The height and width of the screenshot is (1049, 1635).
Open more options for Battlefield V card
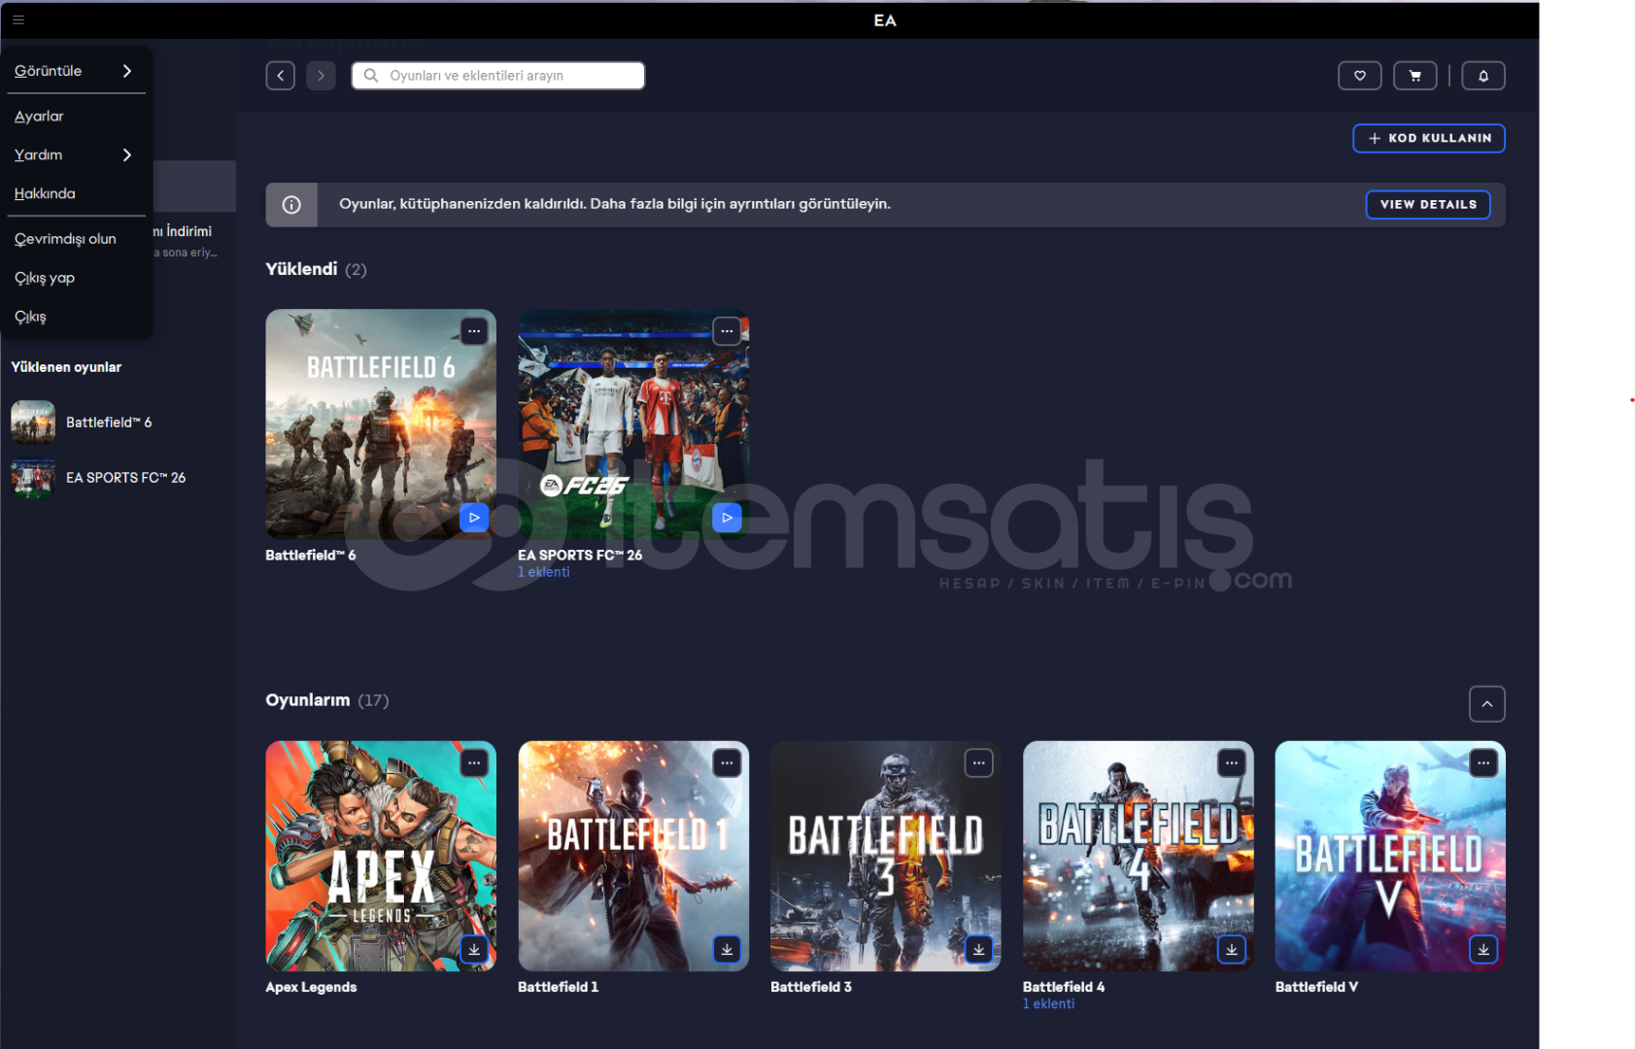coord(1483,763)
